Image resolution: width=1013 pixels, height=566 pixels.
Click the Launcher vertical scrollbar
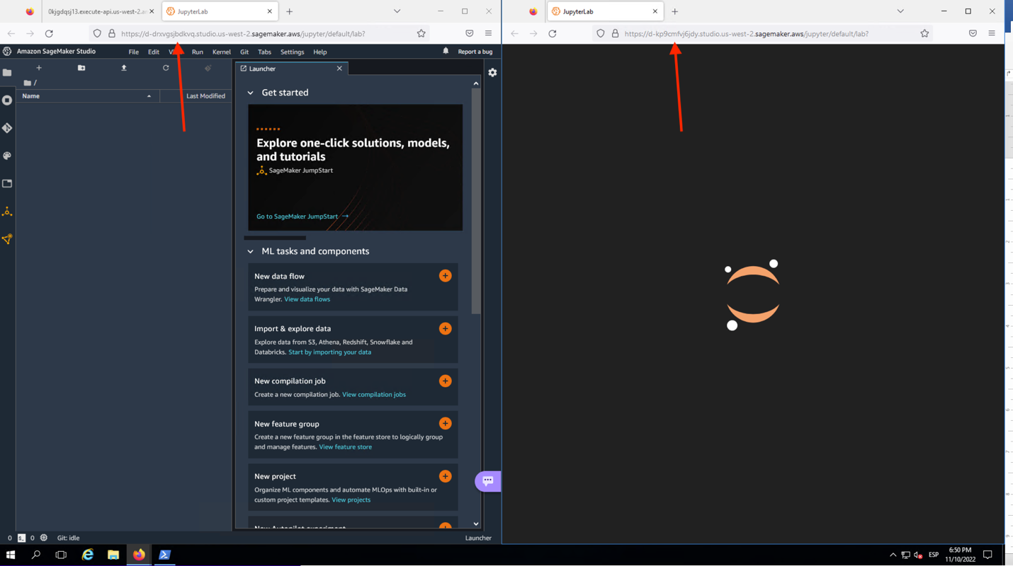[x=476, y=201]
